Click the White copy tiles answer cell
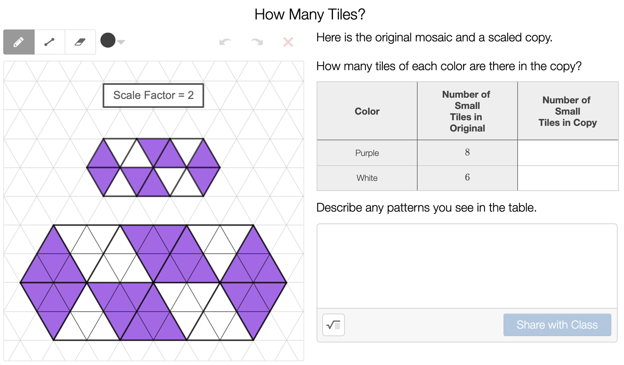This screenshot has height=365, width=624. click(x=568, y=178)
